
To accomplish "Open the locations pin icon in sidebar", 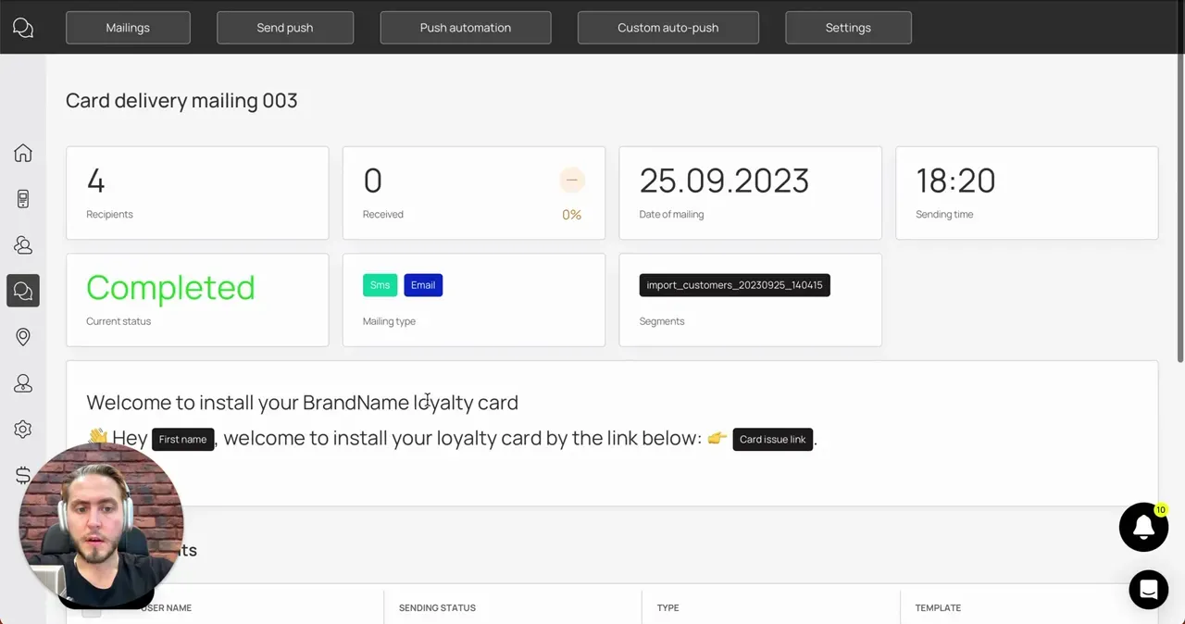I will click(23, 337).
